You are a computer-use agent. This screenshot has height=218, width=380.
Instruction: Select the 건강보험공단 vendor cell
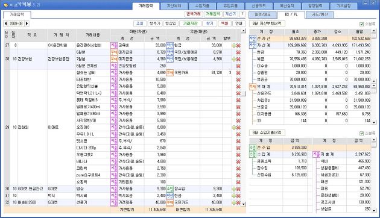click(x=62, y=59)
